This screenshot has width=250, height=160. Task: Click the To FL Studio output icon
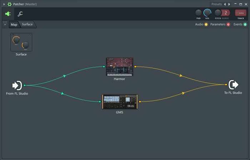(x=234, y=84)
